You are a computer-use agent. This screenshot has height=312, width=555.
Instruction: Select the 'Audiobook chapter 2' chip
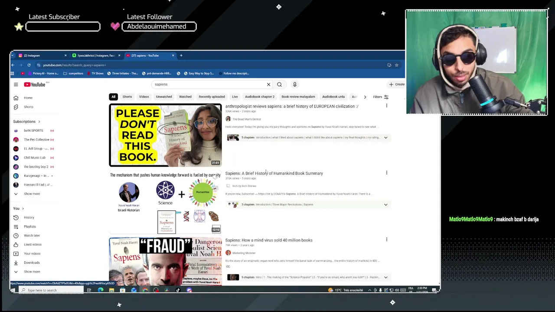pos(260,97)
